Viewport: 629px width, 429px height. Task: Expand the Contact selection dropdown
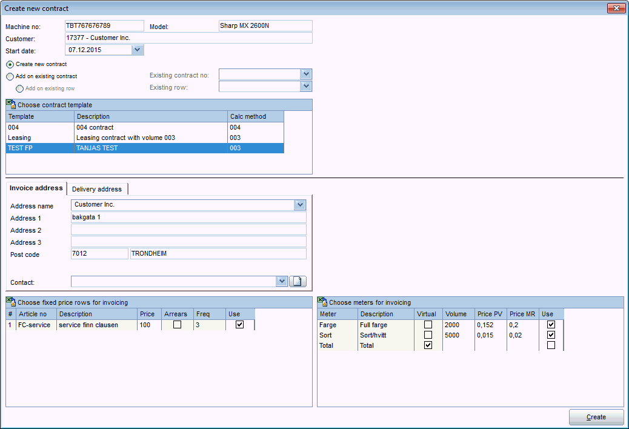281,281
